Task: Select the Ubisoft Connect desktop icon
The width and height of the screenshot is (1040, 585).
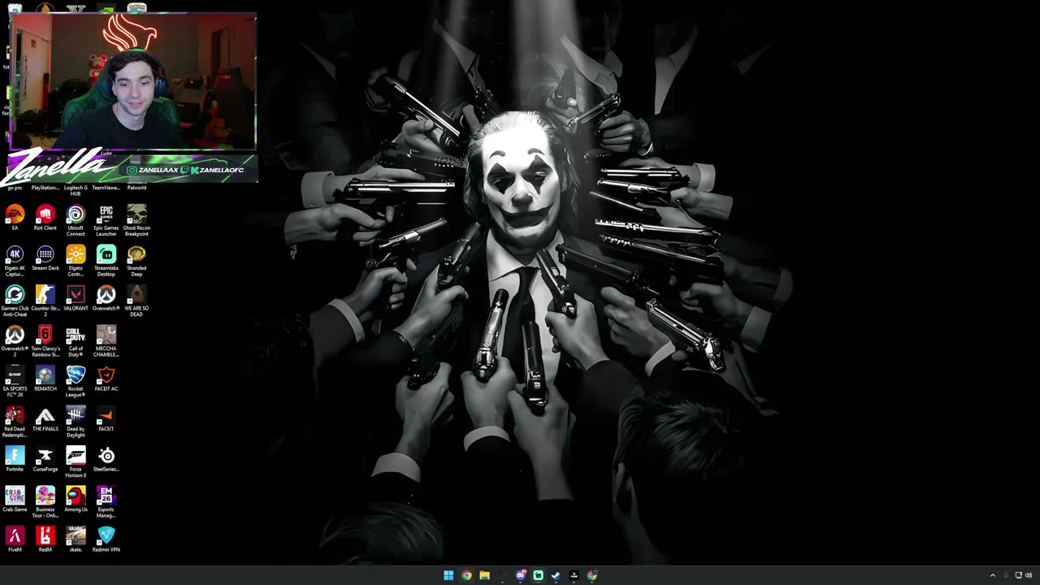Action: 76,220
